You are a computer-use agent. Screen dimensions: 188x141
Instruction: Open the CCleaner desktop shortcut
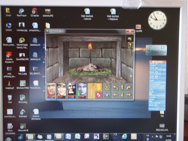click(35, 13)
